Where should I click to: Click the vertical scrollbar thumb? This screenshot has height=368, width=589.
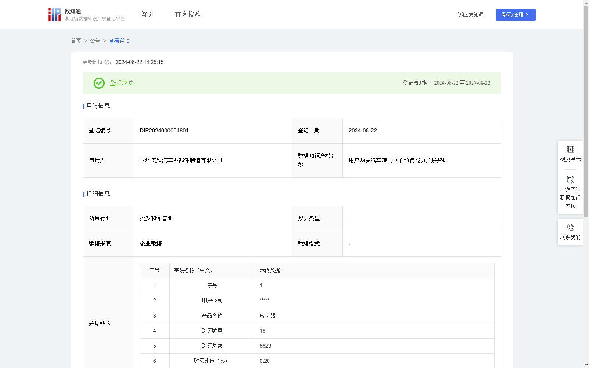(586, 112)
